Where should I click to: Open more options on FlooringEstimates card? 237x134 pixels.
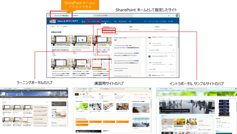[x=173, y=69]
